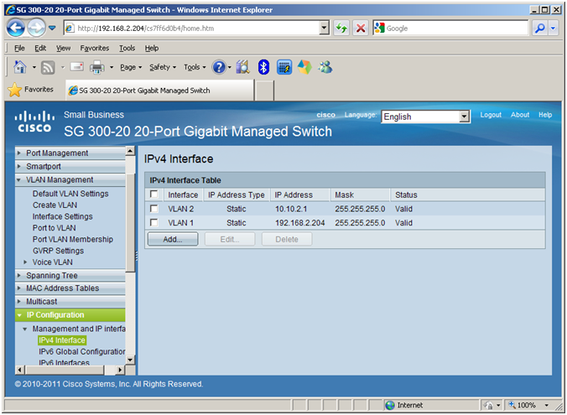The height and width of the screenshot is (415, 567).
Task: Open Port VLAN Membership page
Action: [x=73, y=239]
